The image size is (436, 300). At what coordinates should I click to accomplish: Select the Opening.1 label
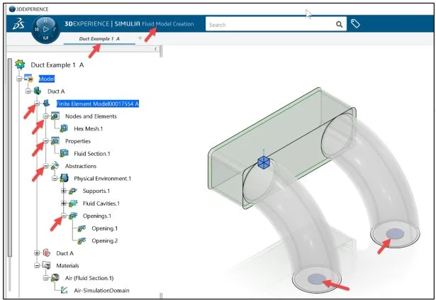click(x=105, y=228)
